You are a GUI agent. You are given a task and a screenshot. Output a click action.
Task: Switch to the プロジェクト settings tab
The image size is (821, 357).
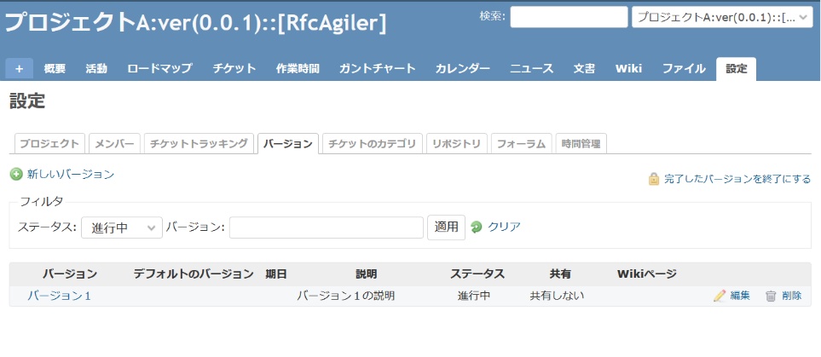point(49,144)
